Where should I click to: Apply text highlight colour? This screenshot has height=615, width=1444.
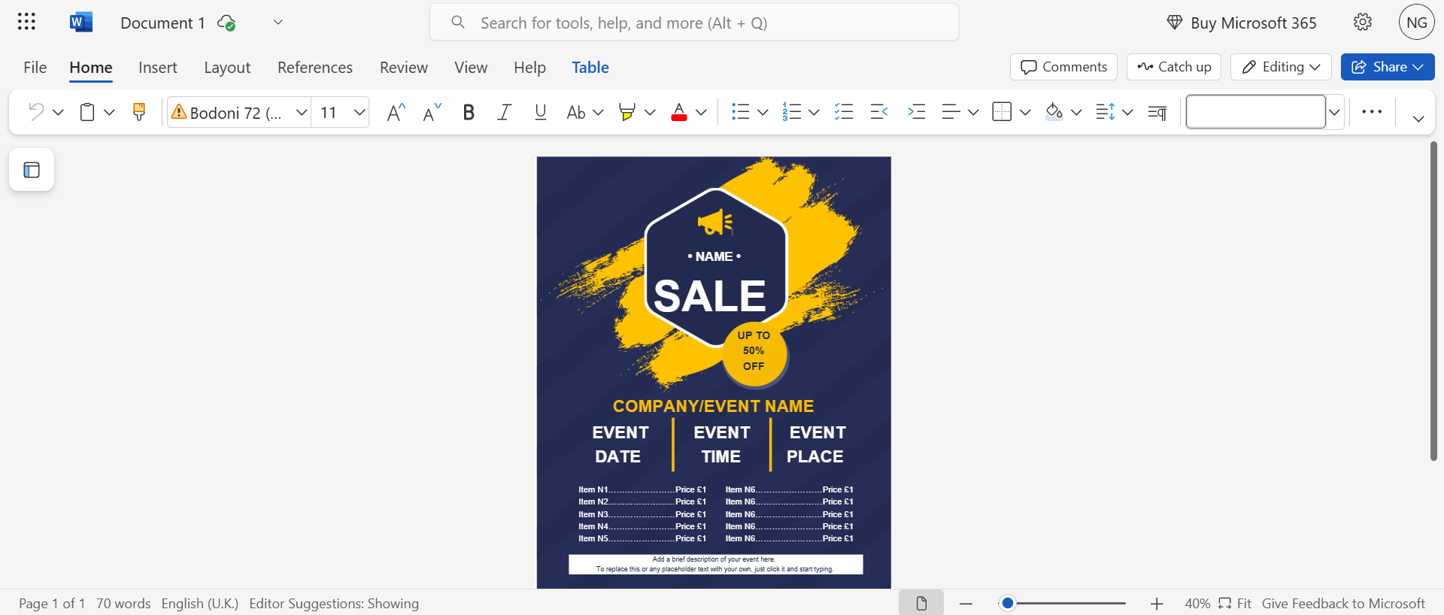click(626, 112)
